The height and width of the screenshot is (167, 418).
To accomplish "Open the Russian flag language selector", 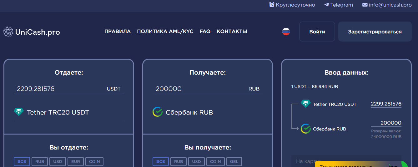I will pos(286,32).
